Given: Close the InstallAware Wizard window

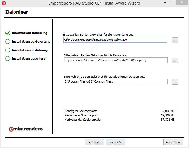Looking at the screenshot, I should click(x=182, y=2).
